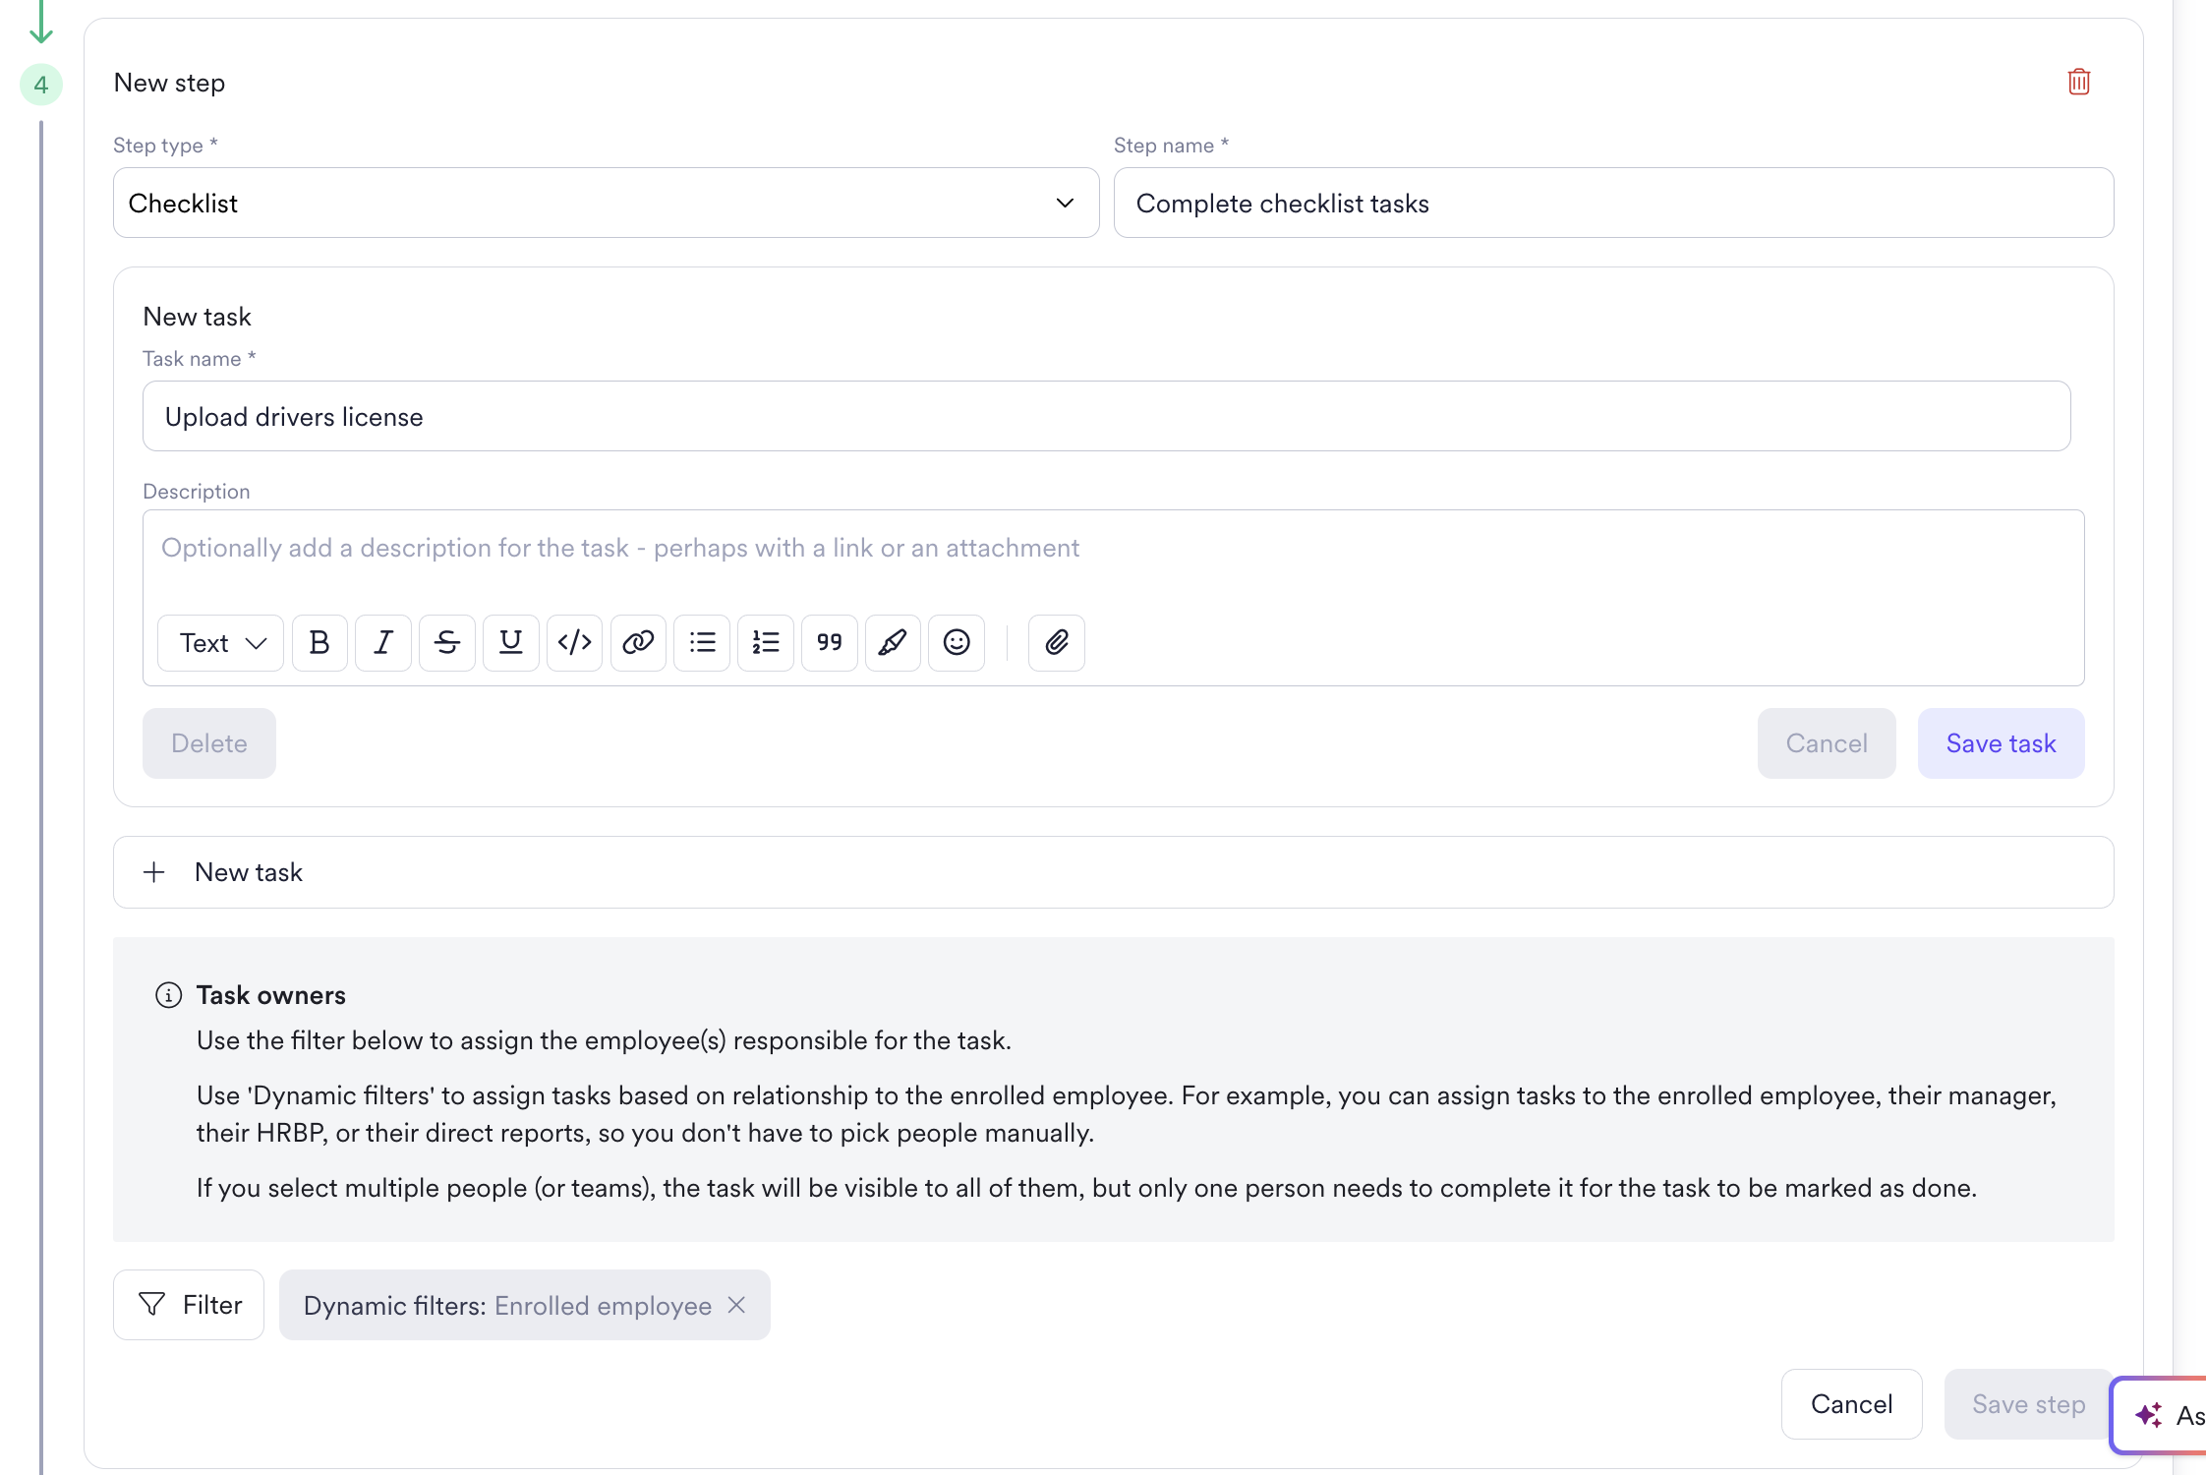Viewport: 2206px width, 1475px height.
Task: Attach a file with paperclip icon
Action: pyautogui.click(x=1057, y=643)
